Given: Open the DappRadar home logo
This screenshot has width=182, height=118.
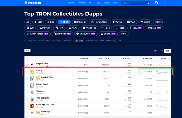Looking at the screenshot, I should click(33, 3).
